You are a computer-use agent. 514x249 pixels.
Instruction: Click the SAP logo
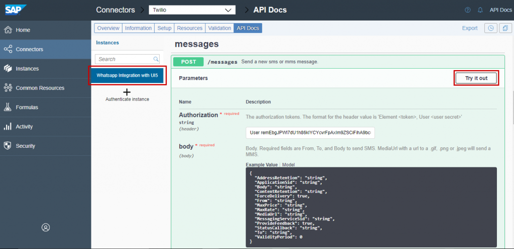[x=16, y=10]
